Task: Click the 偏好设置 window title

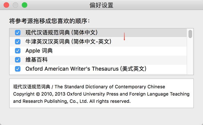Action: pos(101,5)
